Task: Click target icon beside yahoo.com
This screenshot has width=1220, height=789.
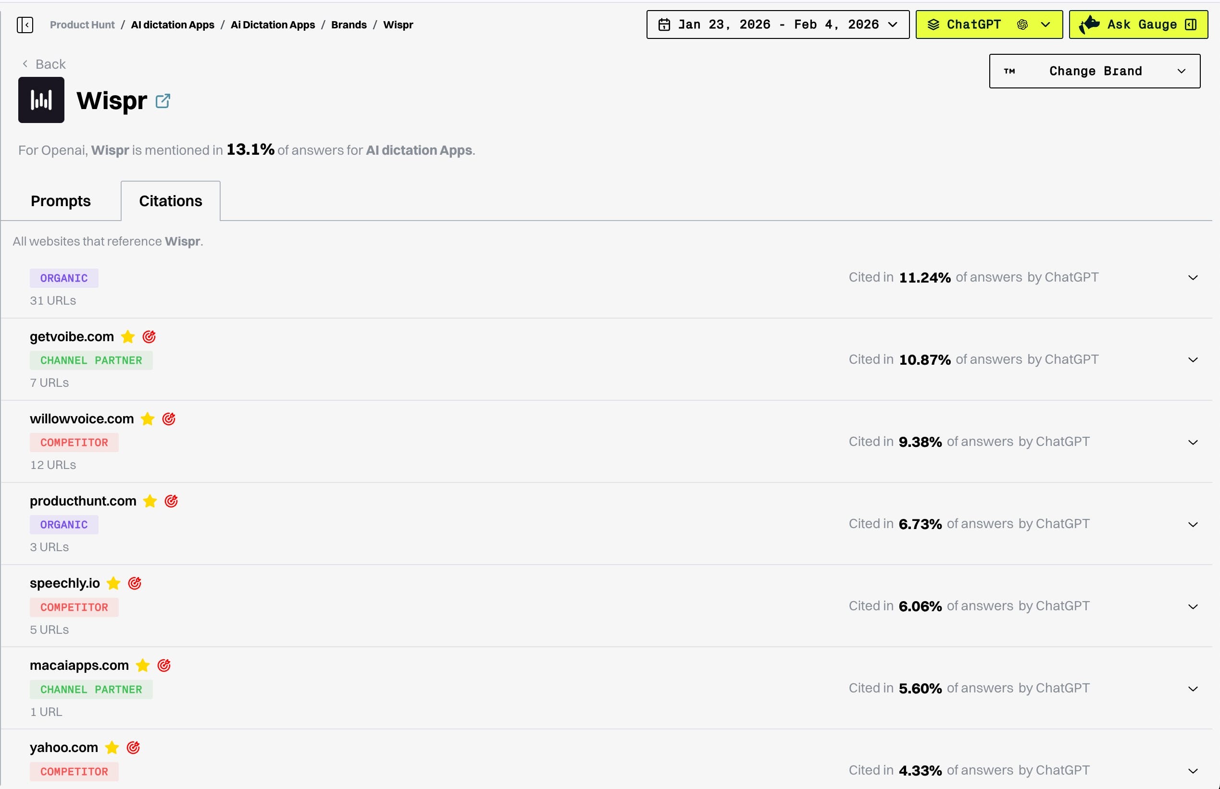Action: (133, 748)
